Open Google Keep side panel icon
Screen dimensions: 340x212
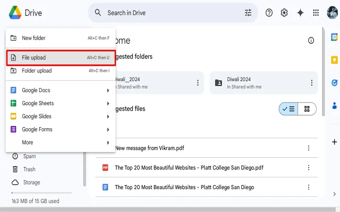tap(334, 60)
